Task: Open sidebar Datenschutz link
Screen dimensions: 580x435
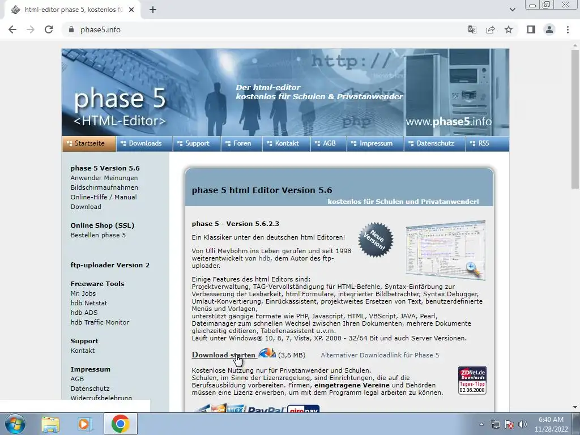Action: (x=90, y=389)
